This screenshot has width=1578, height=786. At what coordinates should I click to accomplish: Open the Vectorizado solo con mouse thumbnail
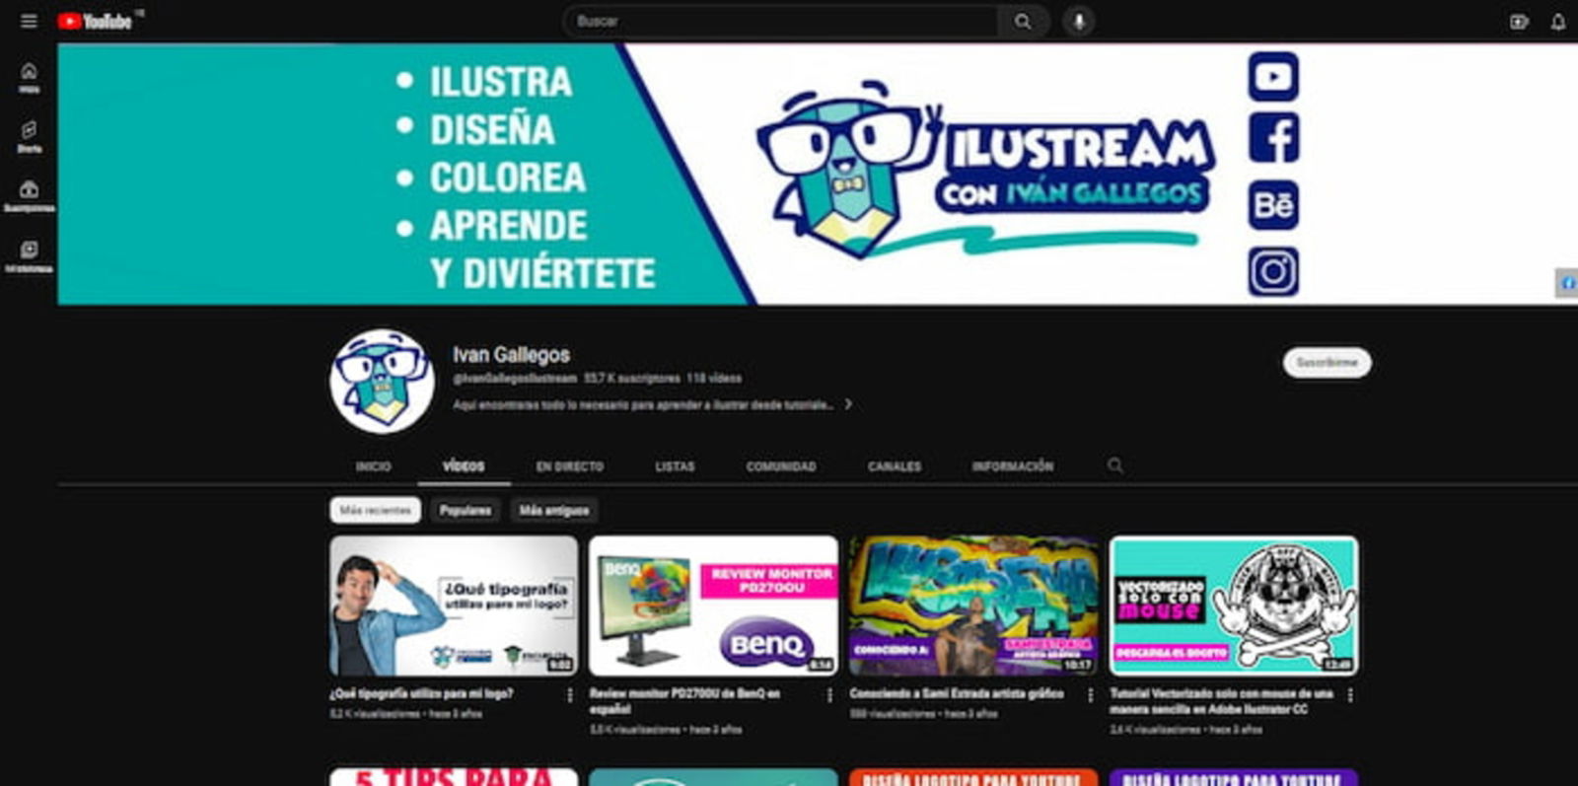[x=1234, y=606]
